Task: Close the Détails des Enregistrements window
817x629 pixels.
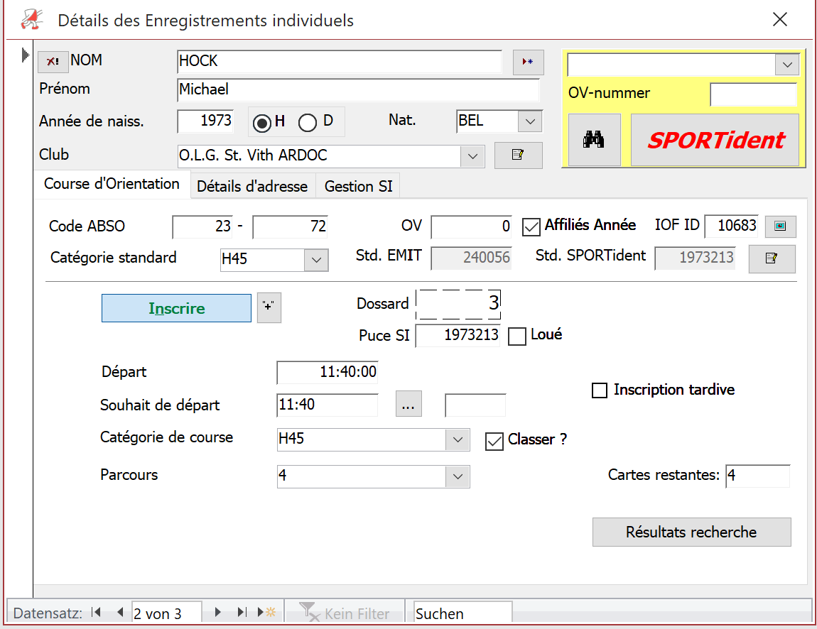Action: point(779,20)
